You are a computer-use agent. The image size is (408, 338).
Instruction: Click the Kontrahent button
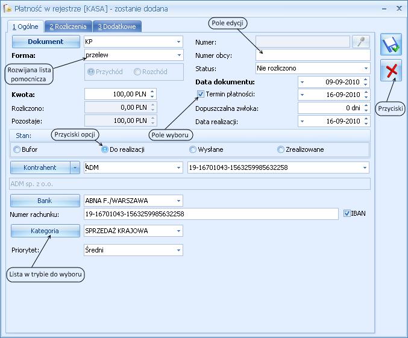point(40,167)
